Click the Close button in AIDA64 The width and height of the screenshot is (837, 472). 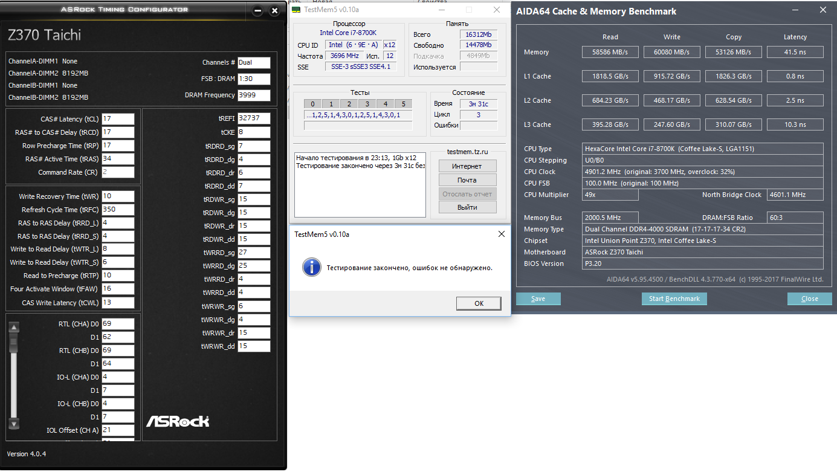(809, 299)
